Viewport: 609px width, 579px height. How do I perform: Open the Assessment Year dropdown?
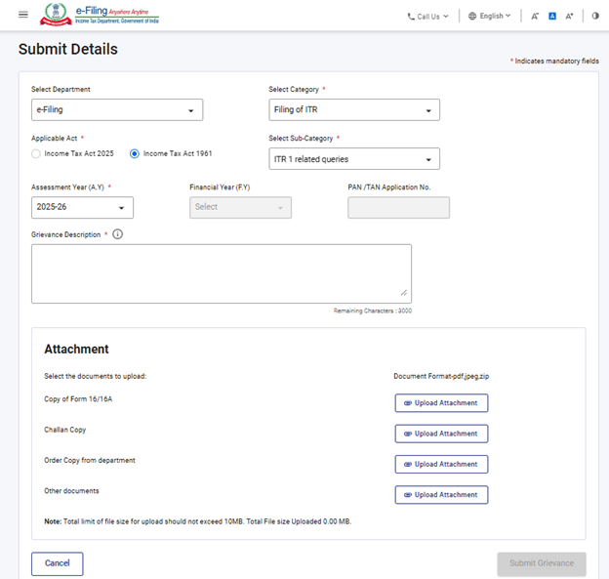[82, 208]
